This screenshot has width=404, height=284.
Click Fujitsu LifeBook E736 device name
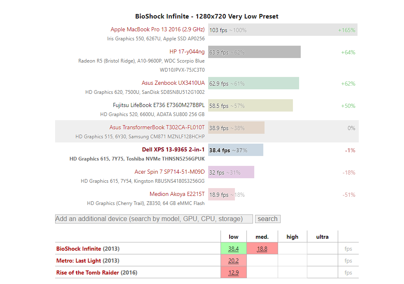159,105
